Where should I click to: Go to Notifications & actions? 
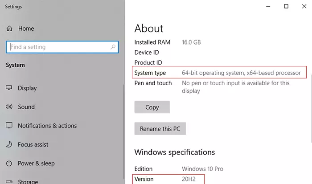(47, 126)
